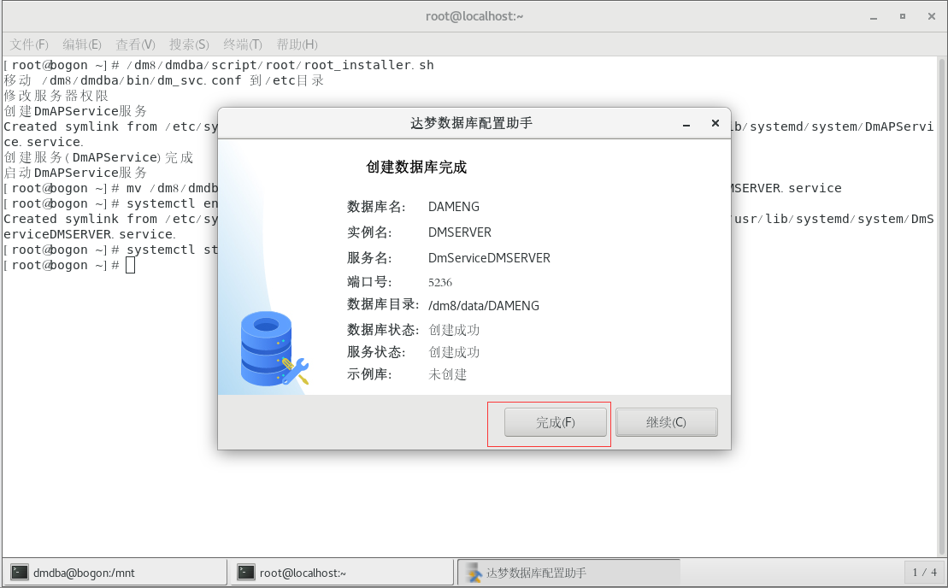Click the root_installer.sh command line in terminal

pos(219,65)
